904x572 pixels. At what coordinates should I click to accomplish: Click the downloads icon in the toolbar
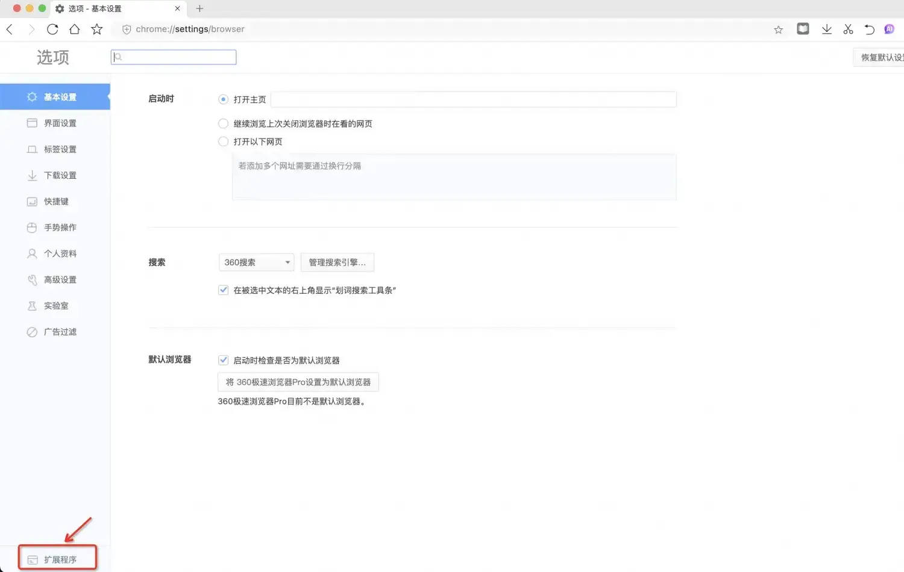[827, 29]
